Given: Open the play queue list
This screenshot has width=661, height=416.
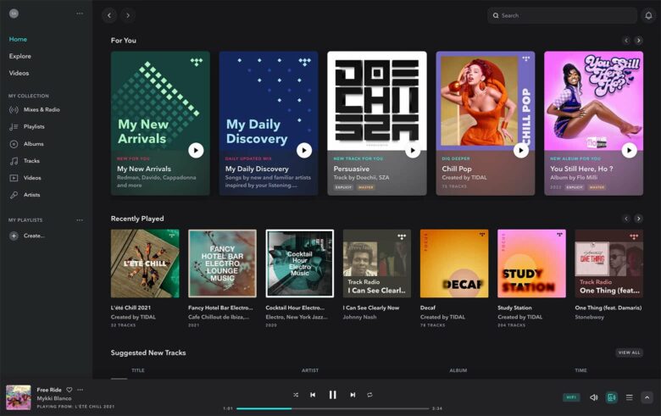Looking at the screenshot, I should coord(629,397).
